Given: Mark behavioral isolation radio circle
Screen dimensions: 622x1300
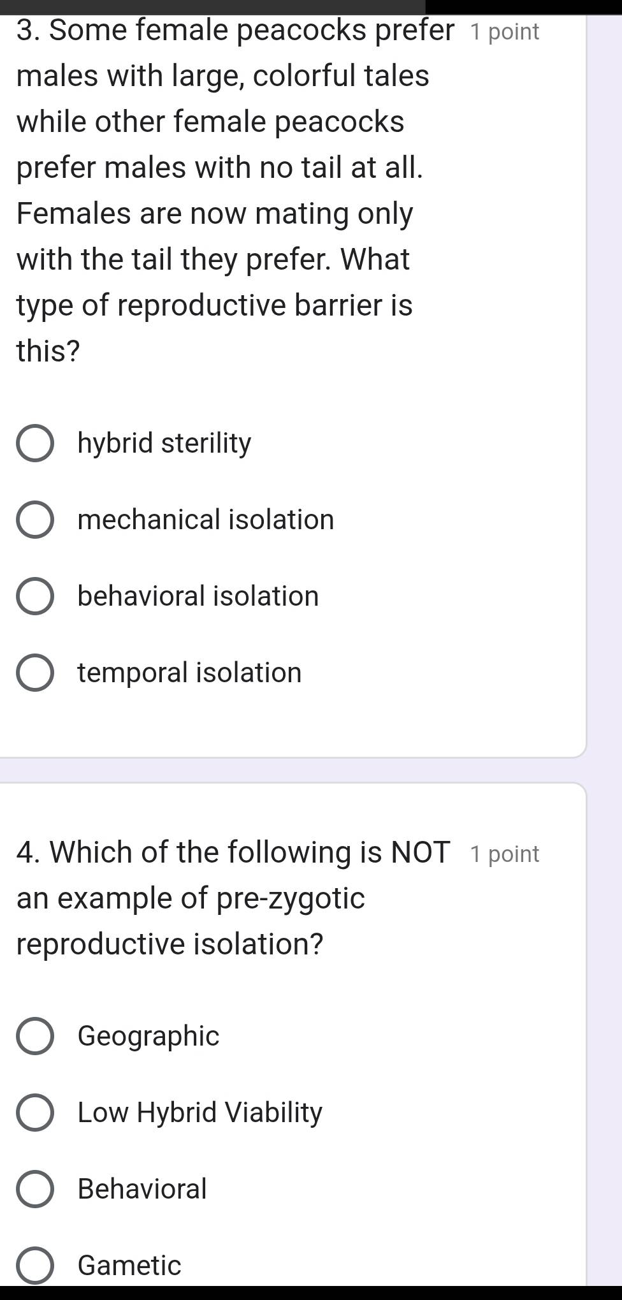Looking at the screenshot, I should click(35, 596).
